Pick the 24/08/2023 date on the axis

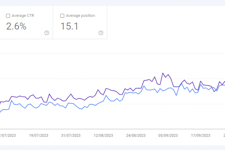pos(136,135)
